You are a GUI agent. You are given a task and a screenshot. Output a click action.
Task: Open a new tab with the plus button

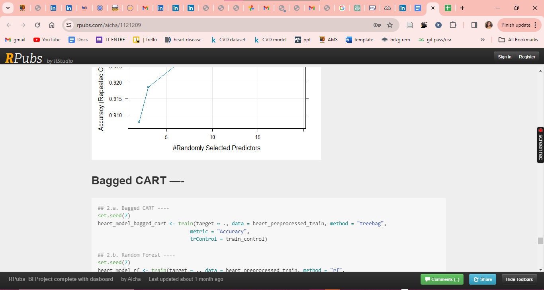462,8
